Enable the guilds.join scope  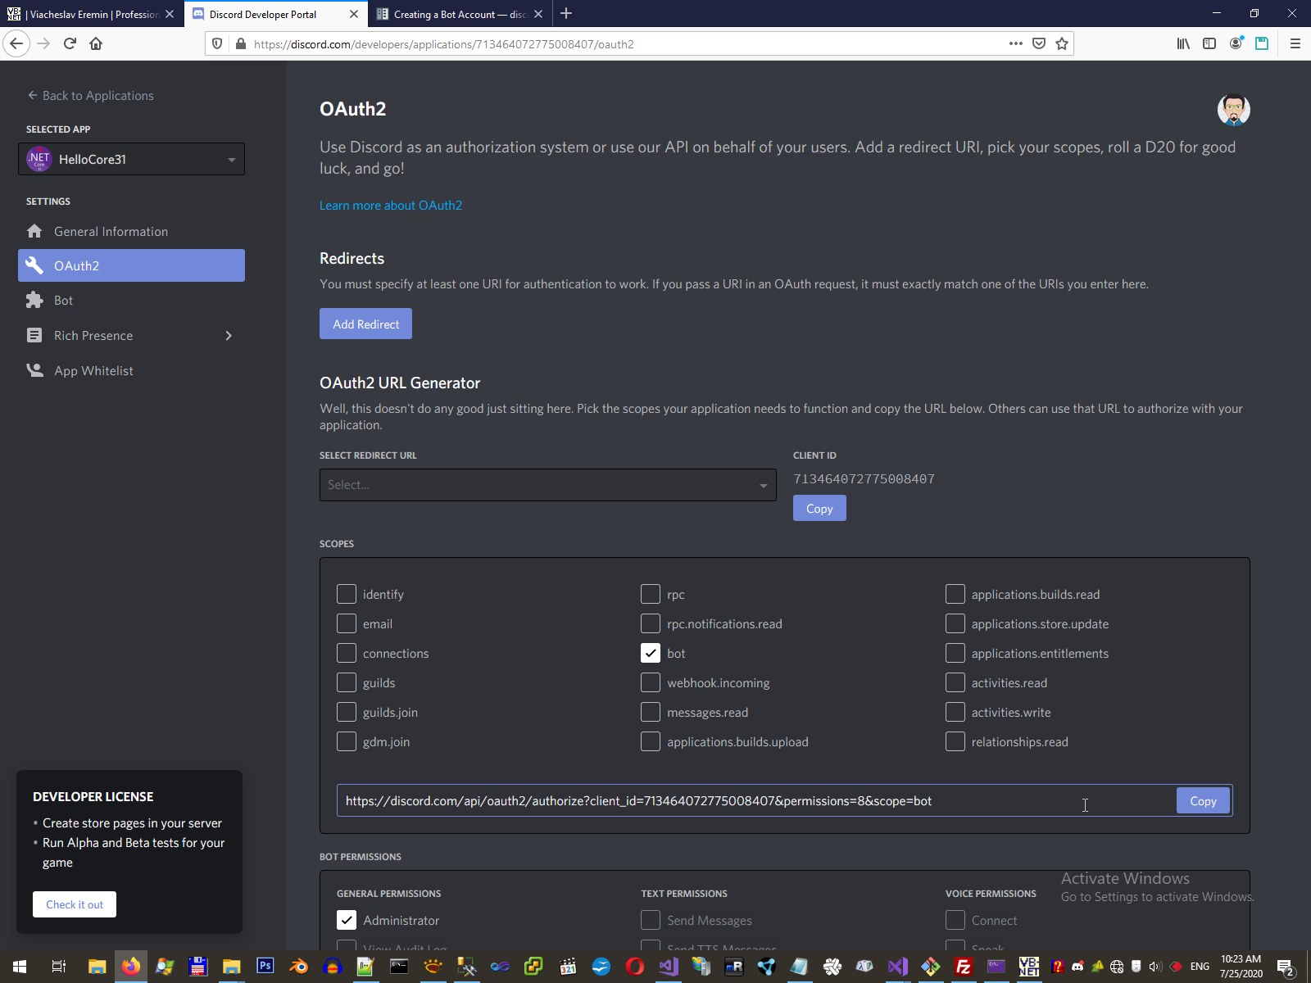tap(347, 712)
